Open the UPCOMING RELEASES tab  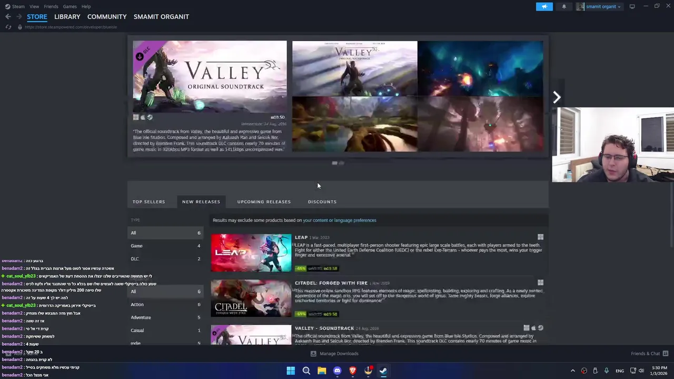[x=264, y=202]
